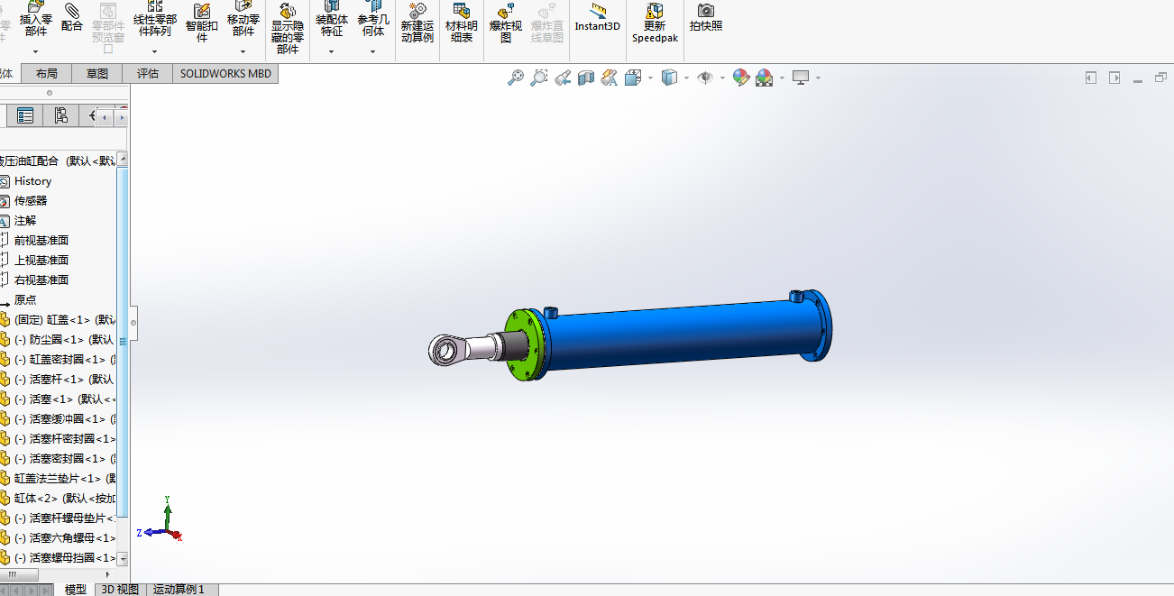Click the Smart Fasteners (智能扣件) tool
The width and height of the screenshot is (1174, 596).
click(202, 22)
